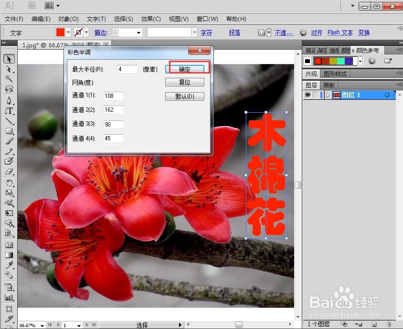
Task: Select the Mesh tool
Action: (x=9, y=245)
